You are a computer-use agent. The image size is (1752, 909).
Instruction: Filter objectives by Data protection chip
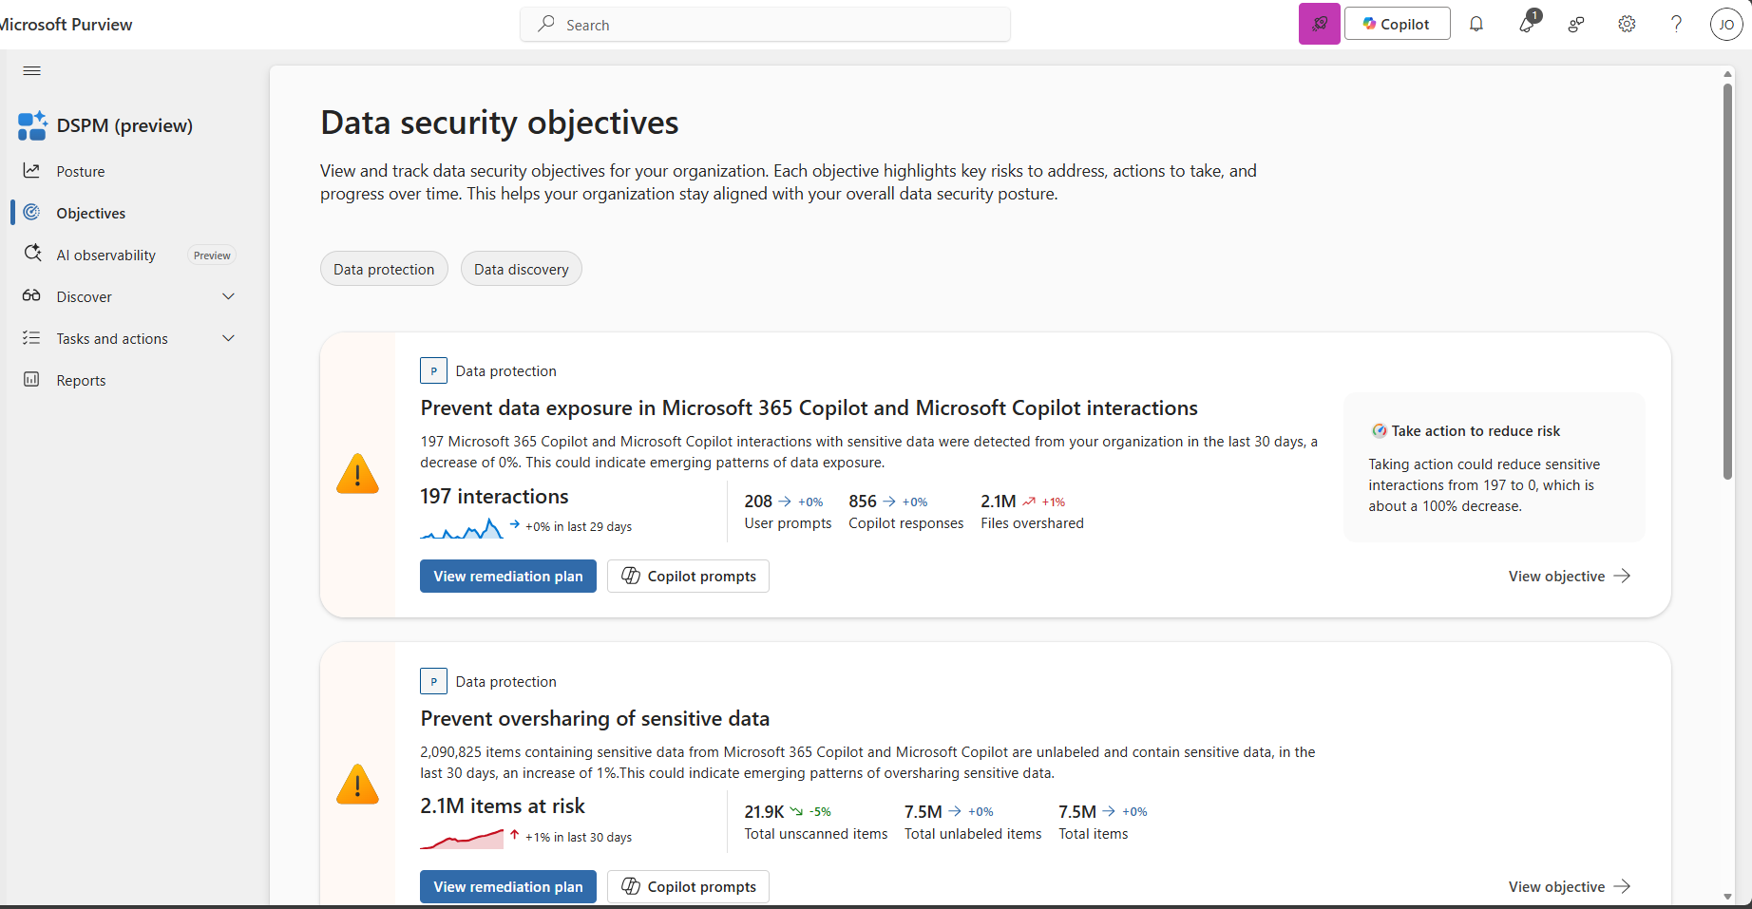pos(384,269)
